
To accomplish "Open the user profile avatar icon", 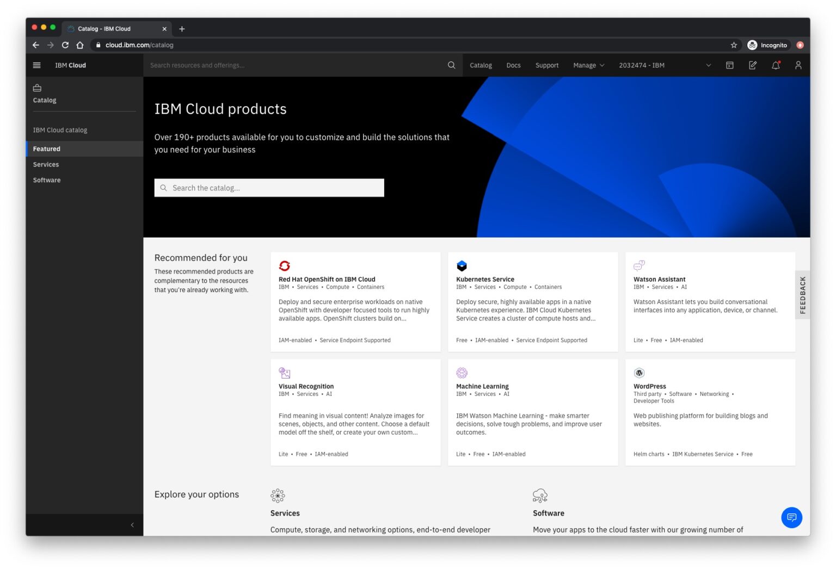I will pyautogui.click(x=798, y=65).
